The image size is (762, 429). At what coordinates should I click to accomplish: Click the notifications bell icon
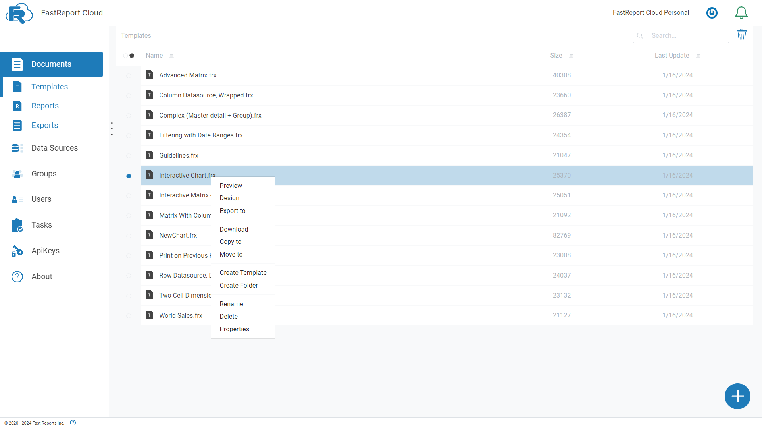(x=741, y=13)
